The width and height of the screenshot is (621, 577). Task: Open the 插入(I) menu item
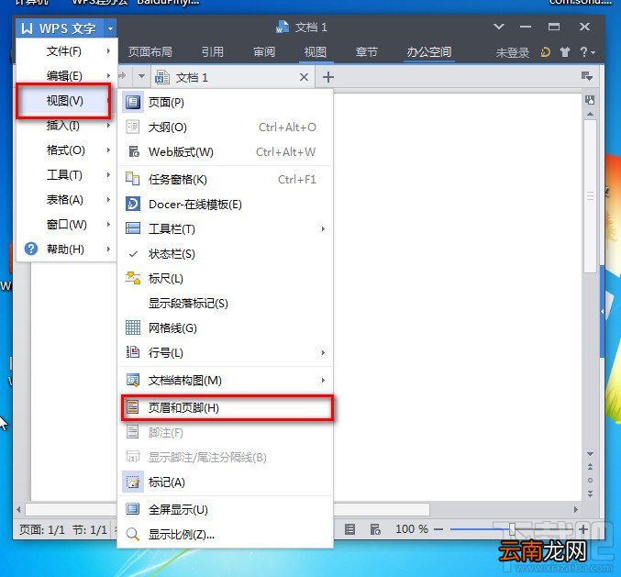click(x=67, y=126)
